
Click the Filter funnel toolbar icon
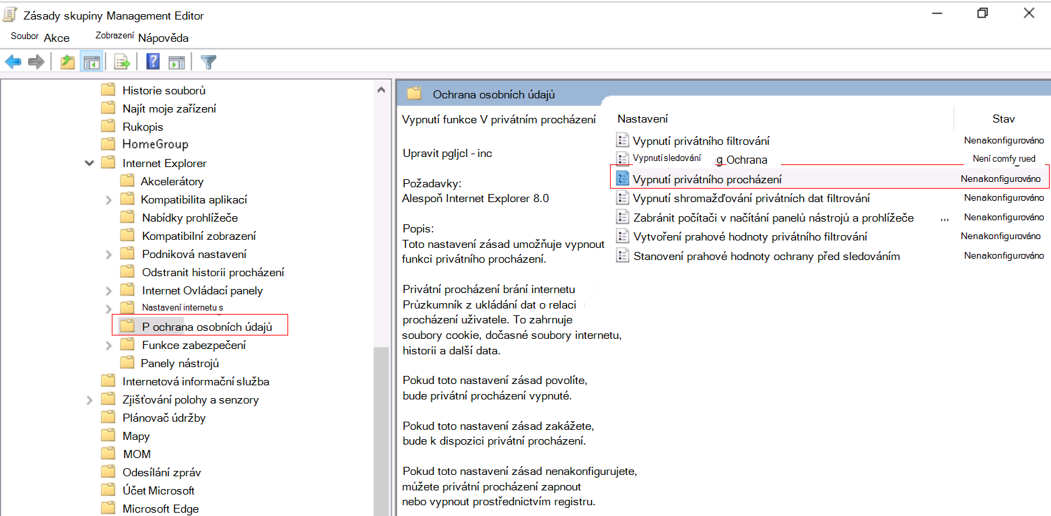(209, 63)
